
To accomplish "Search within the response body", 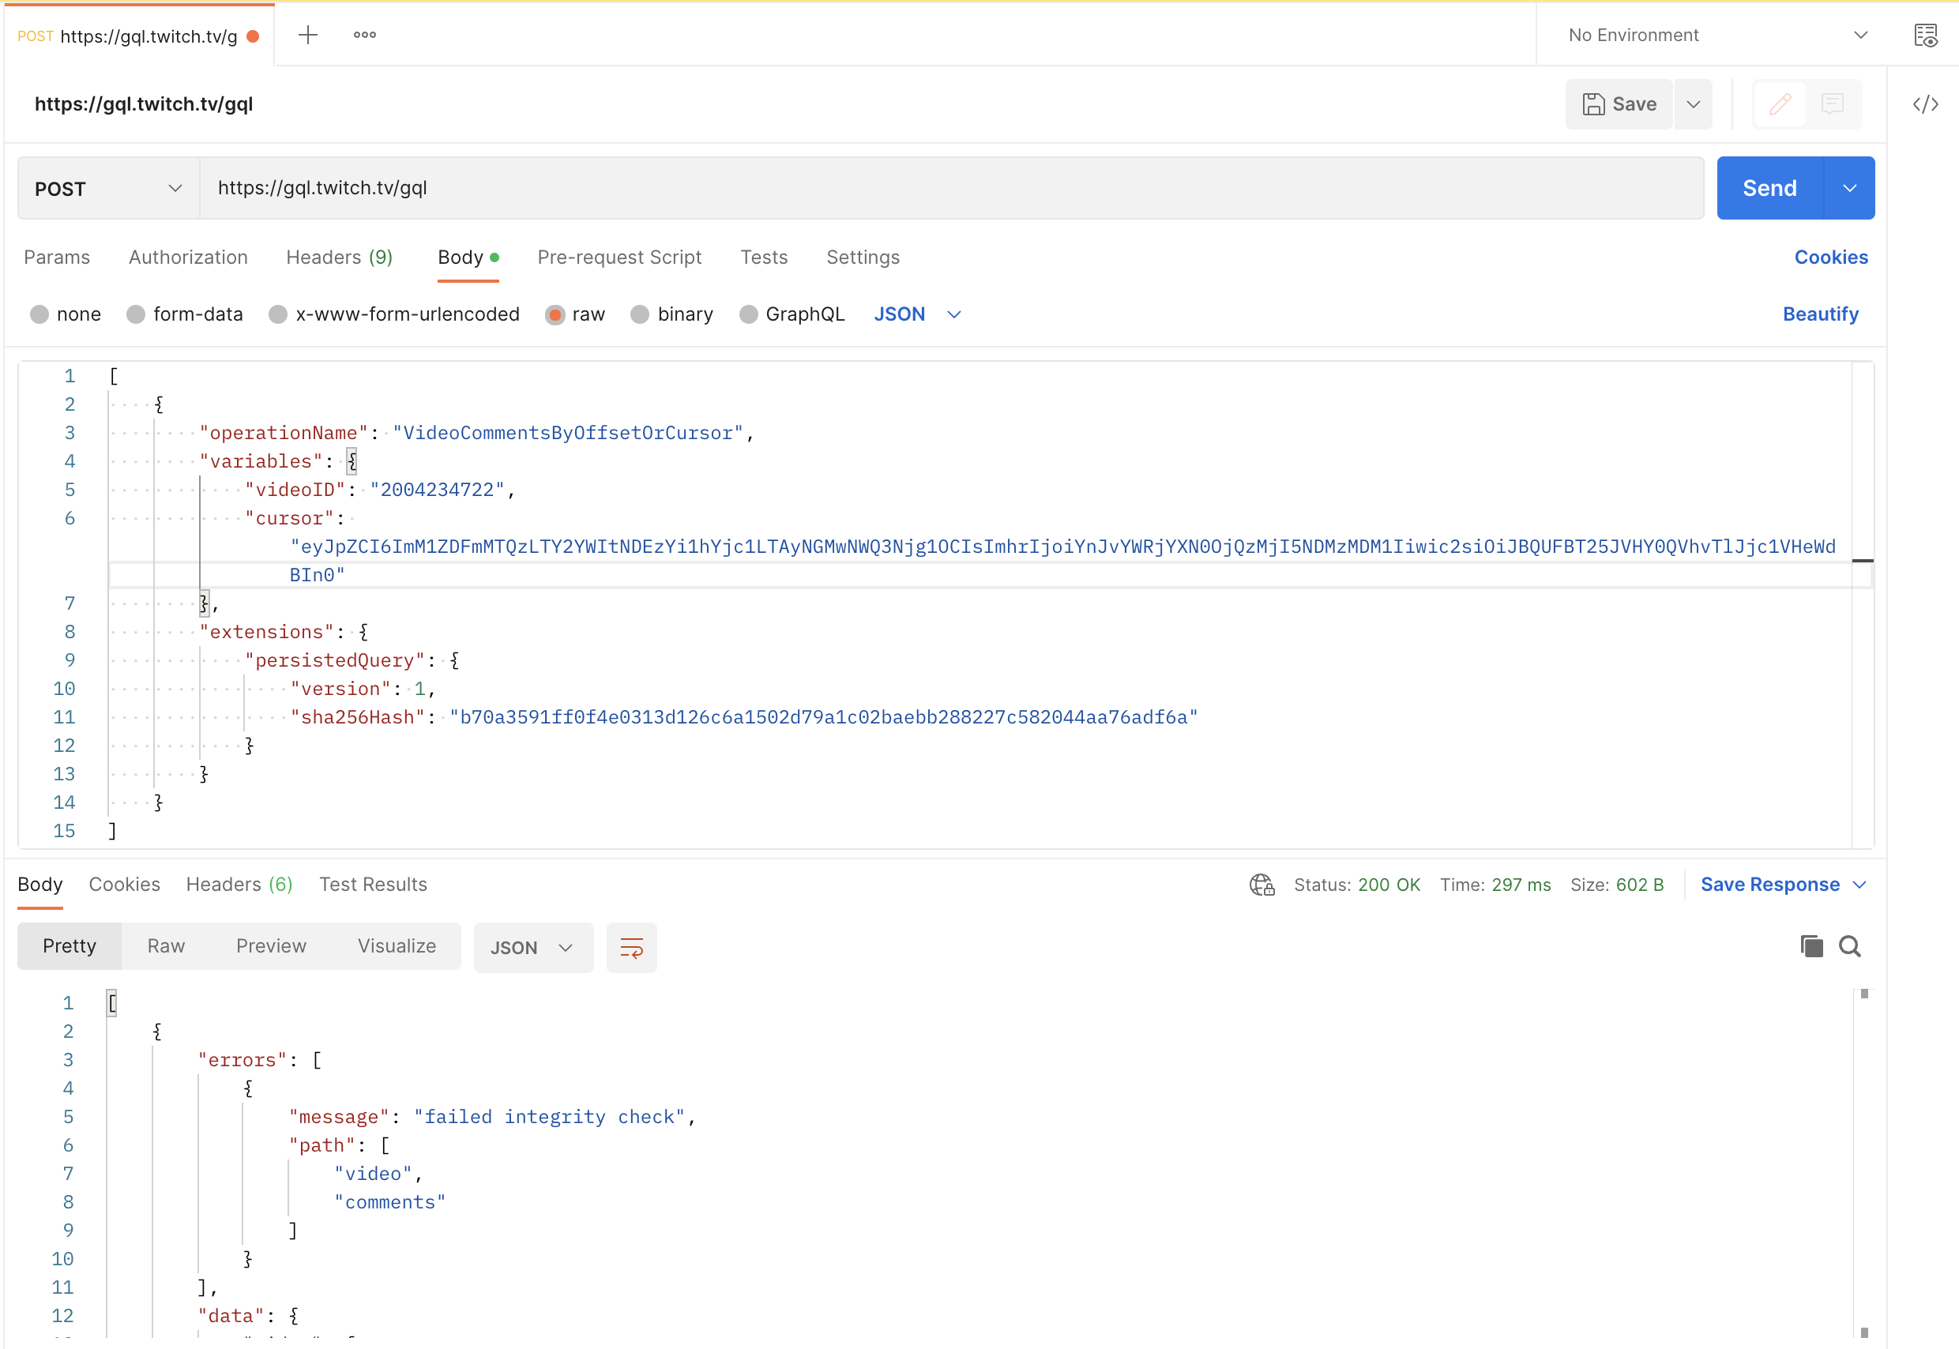I will [1849, 946].
